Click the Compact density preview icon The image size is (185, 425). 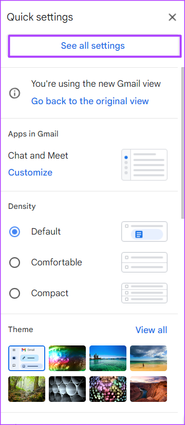(x=144, y=293)
